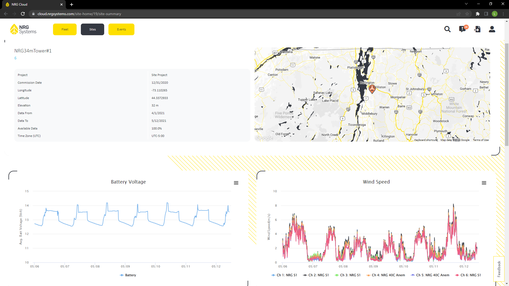Toggle Ch 6: NRG S1 legend series
Screen dimensions: 509x286
tap(468, 275)
